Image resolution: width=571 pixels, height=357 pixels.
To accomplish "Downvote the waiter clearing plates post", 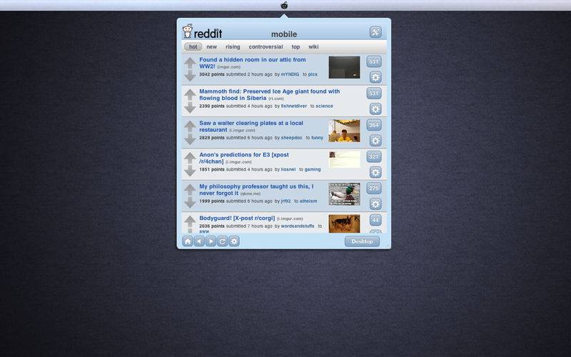I will click(x=190, y=139).
